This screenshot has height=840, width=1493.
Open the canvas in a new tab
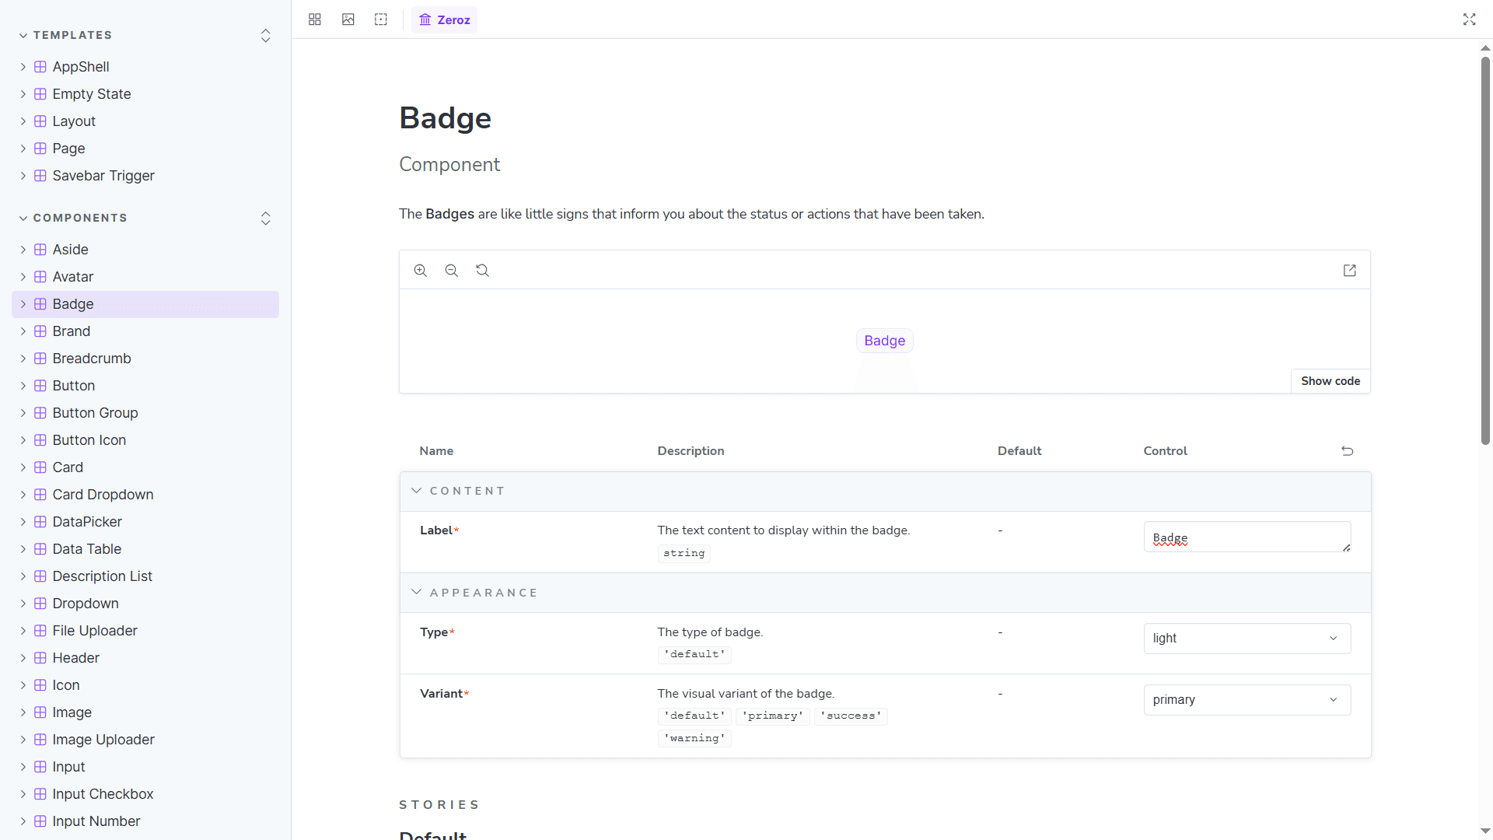point(1350,271)
